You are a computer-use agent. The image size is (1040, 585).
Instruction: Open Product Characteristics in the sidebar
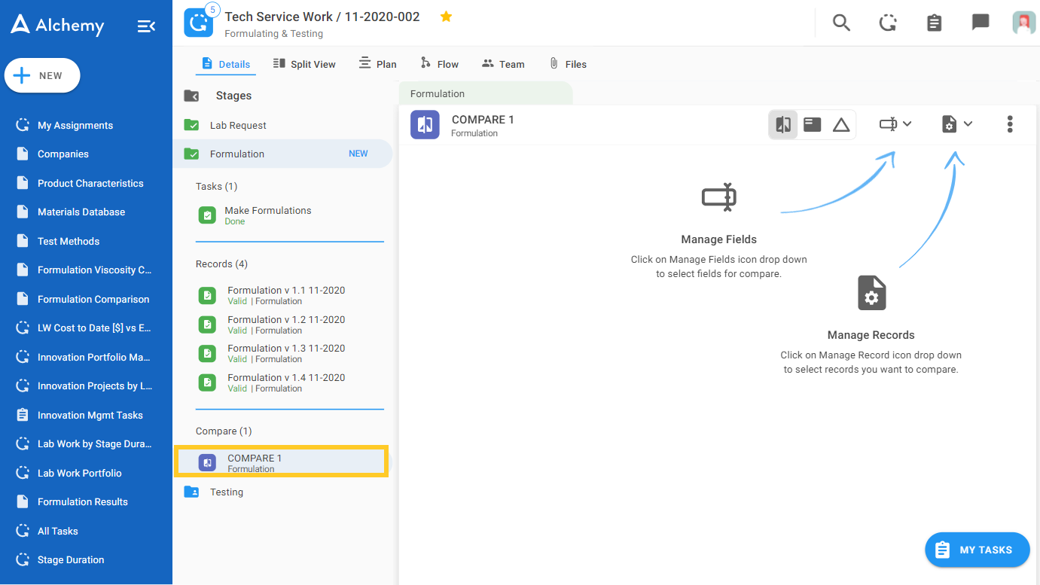[90, 184]
